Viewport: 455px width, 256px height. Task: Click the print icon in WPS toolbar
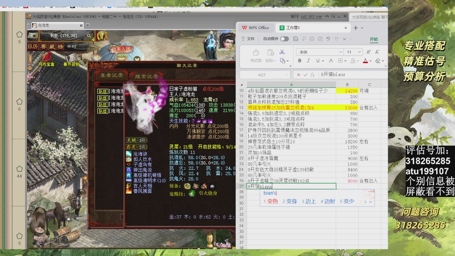(312, 39)
